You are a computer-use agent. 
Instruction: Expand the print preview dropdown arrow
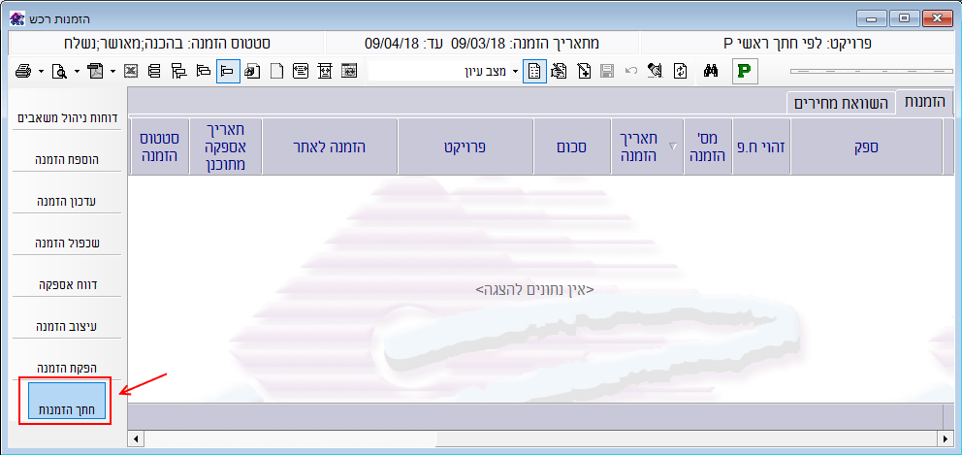coord(77,71)
